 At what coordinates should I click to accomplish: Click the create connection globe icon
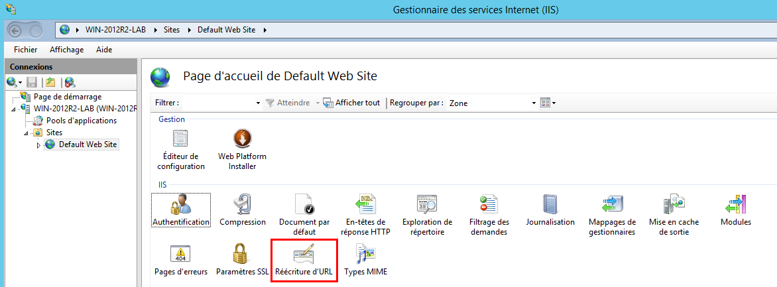coord(12,82)
